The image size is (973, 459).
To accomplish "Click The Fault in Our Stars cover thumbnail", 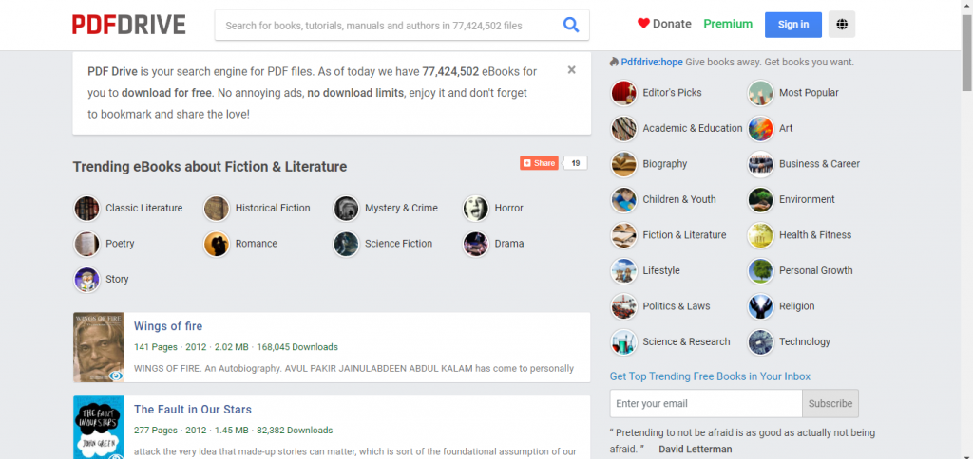I will [x=99, y=428].
